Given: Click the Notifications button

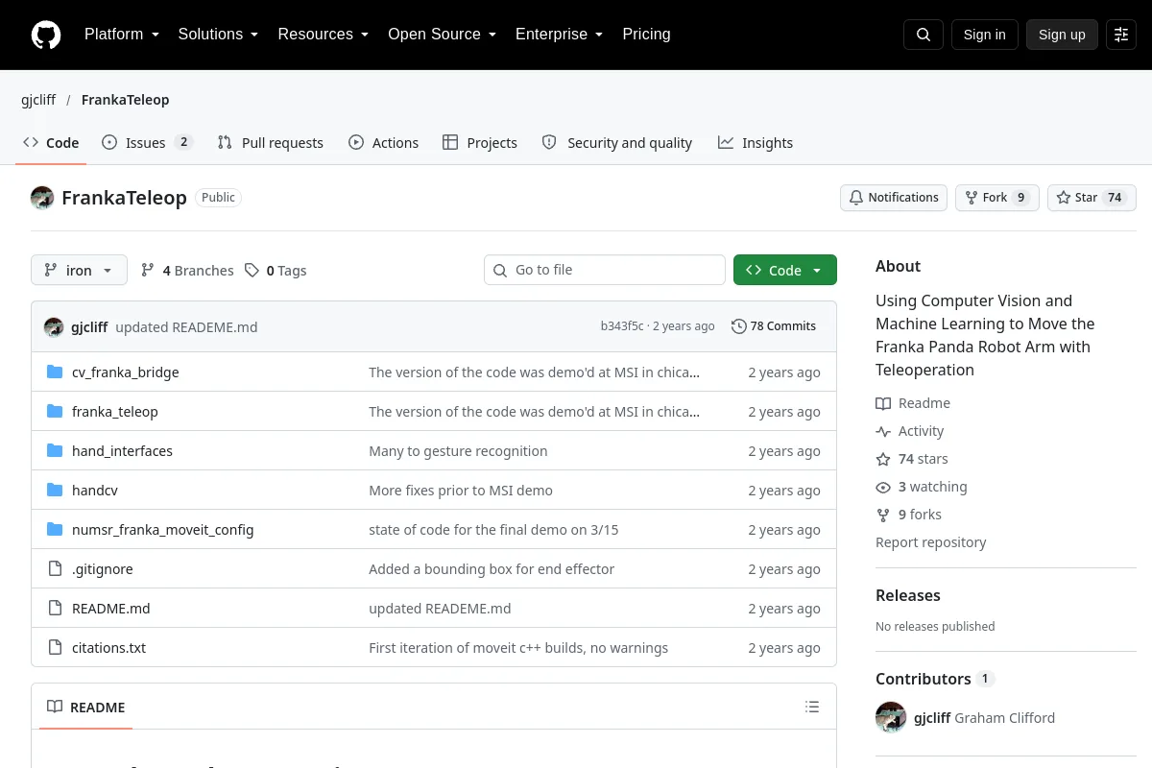Looking at the screenshot, I should click(x=894, y=198).
